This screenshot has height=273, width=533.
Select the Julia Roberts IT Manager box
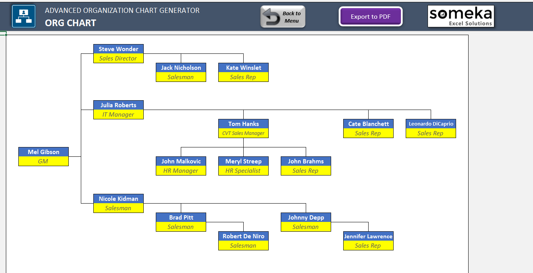point(118,110)
